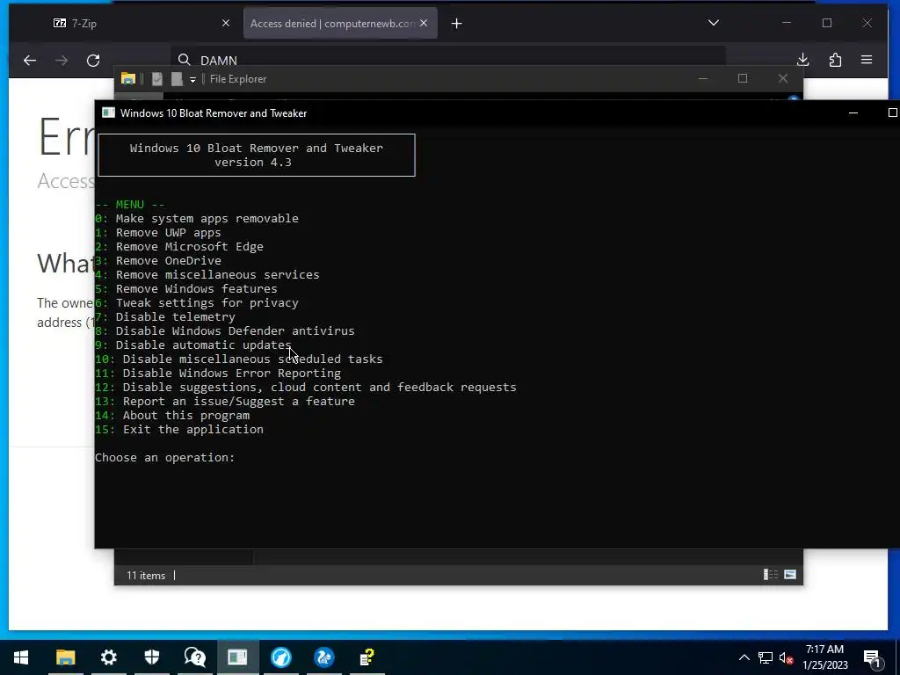Close the File Explorer window
The width and height of the screenshot is (900, 675).
coord(783,78)
